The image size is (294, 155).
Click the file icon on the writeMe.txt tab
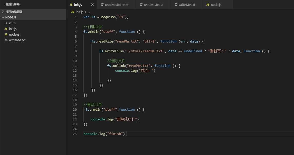(176, 5)
